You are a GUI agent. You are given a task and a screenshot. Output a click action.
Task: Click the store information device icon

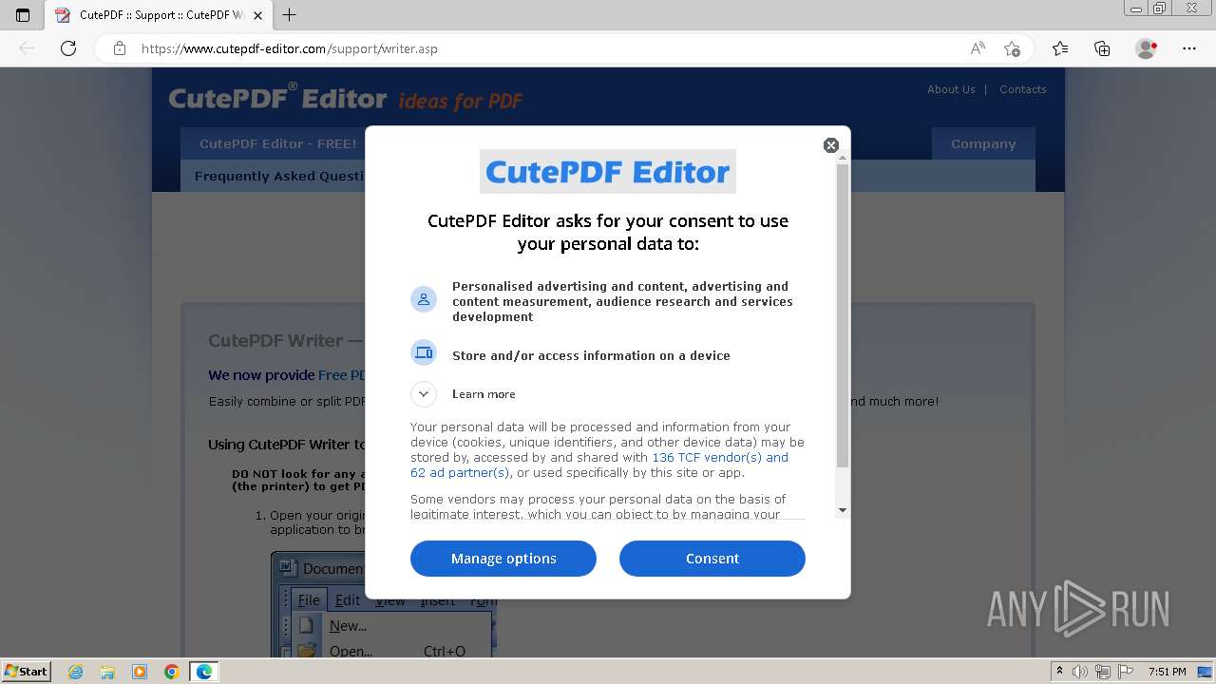pos(424,352)
